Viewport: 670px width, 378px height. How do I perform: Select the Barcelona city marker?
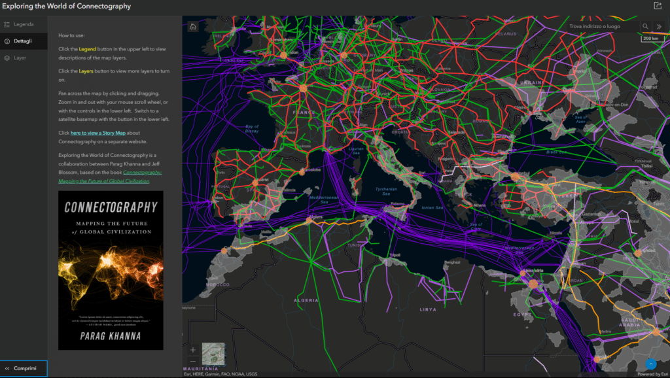[302, 172]
